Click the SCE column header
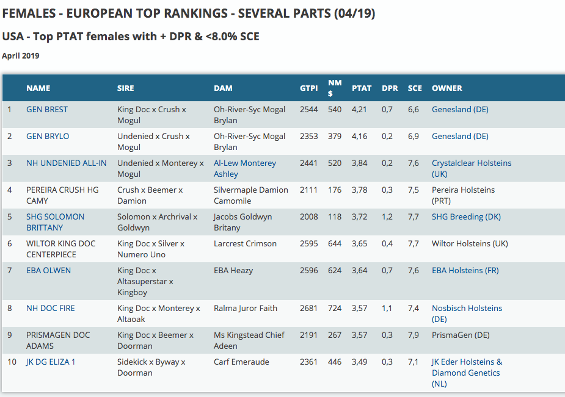The image size is (565, 397). (415, 88)
